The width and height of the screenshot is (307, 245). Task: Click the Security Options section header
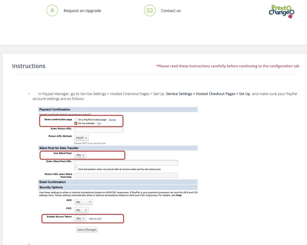pyautogui.click(x=118, y=187)
